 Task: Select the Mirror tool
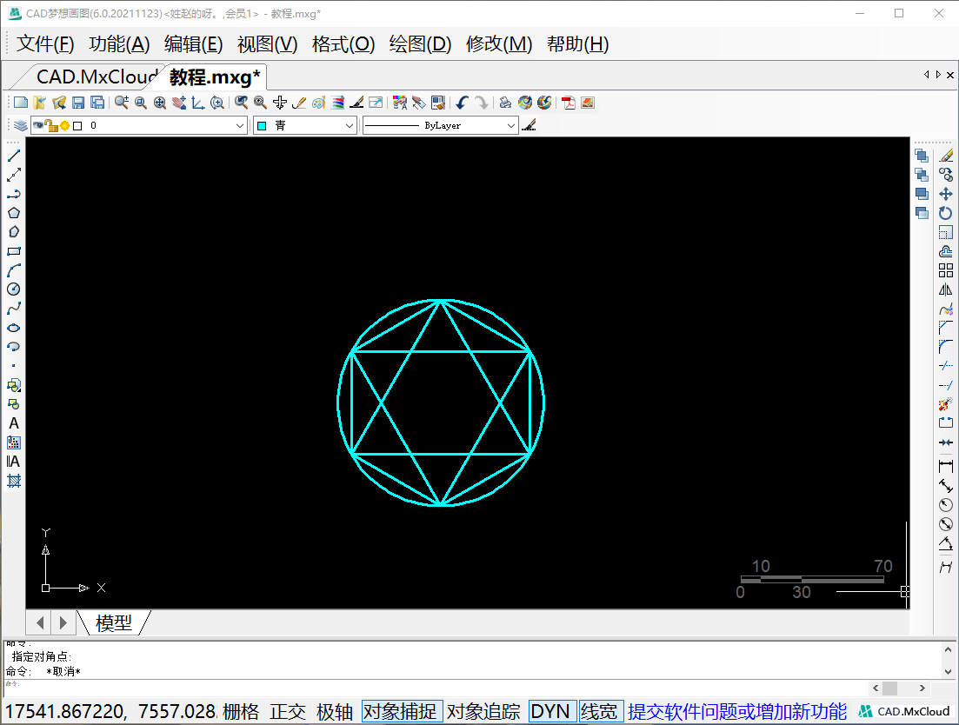(x=946, y=289)
